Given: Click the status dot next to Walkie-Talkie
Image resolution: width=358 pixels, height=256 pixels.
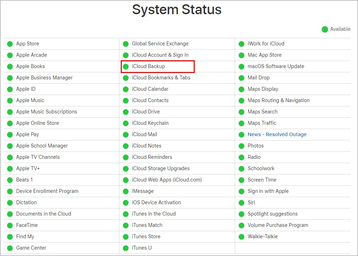Looking at the screenshot, I should click(241, 237).
